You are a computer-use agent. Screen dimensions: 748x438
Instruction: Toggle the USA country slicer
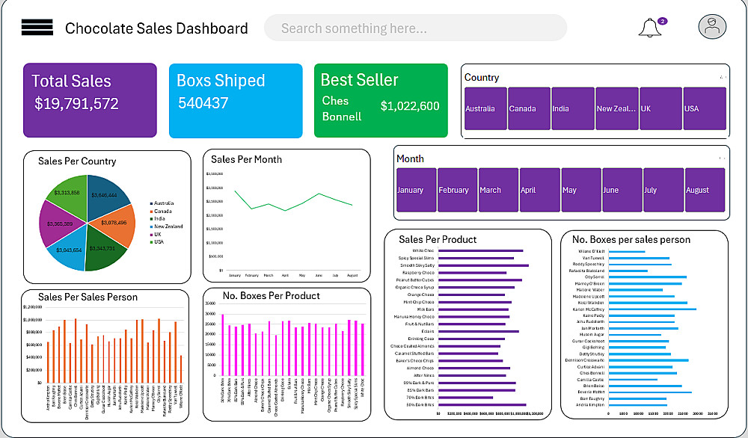click(x=704, y=109)
